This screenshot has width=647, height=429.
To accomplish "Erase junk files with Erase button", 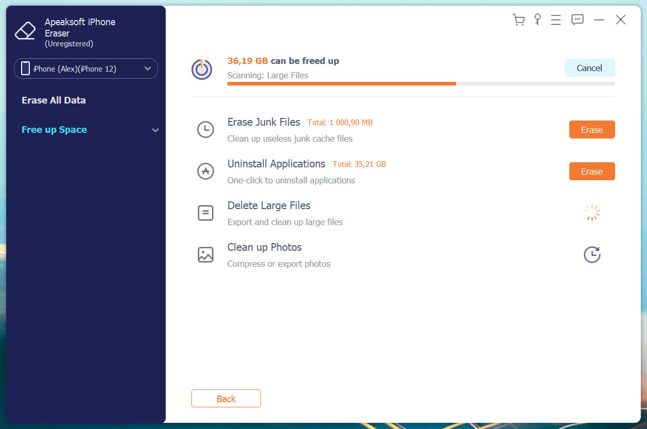I will [592, 130].
